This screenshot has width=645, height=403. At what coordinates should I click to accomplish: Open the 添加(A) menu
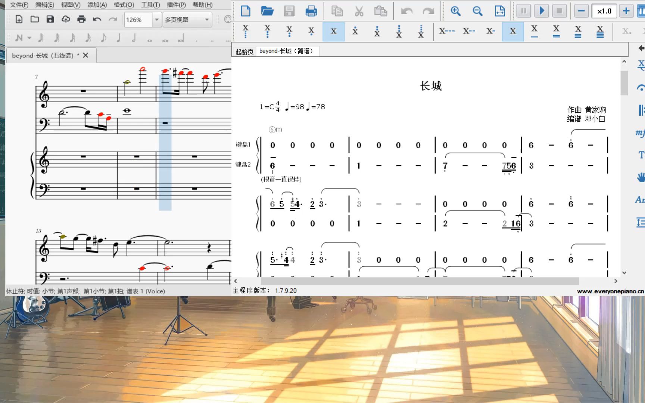(97, 5)
